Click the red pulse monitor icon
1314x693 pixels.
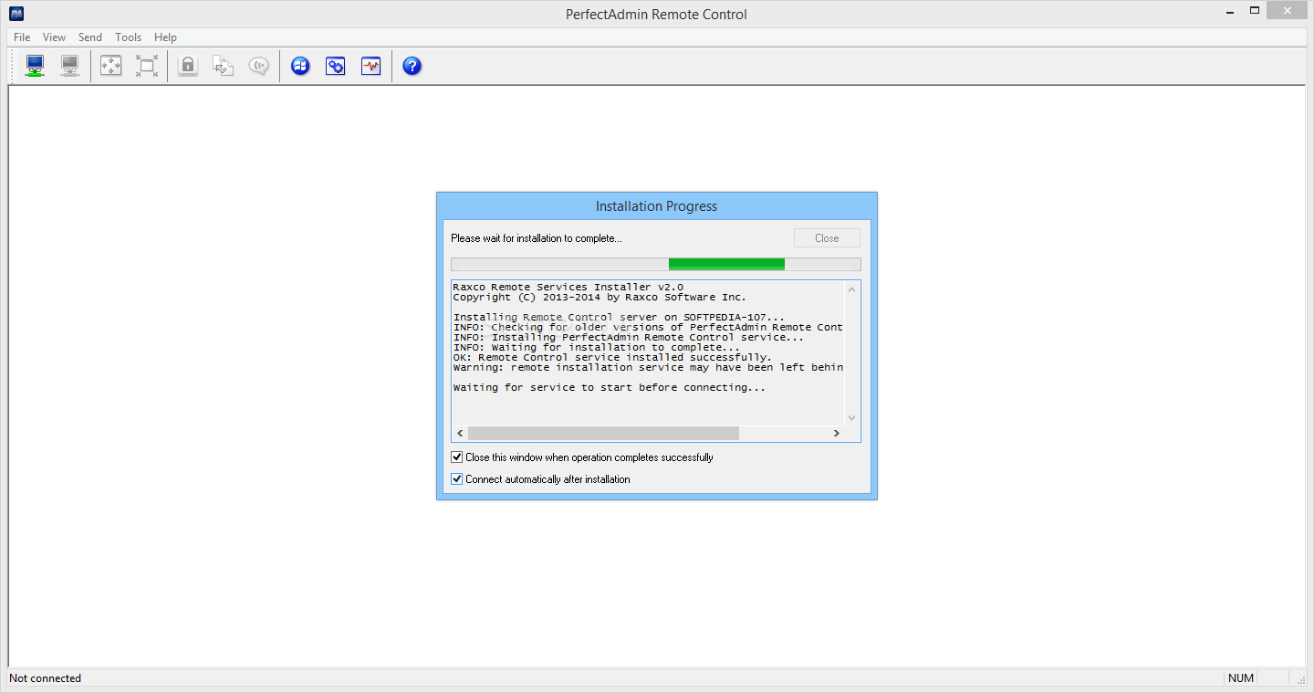click(371, 66)
